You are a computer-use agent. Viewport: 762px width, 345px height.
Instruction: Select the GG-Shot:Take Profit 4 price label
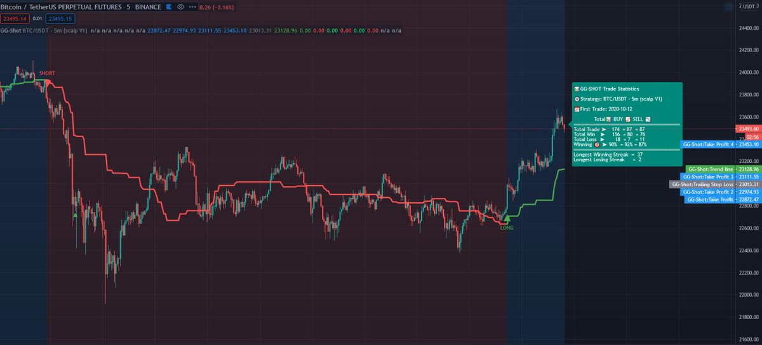tap(708, 145)
